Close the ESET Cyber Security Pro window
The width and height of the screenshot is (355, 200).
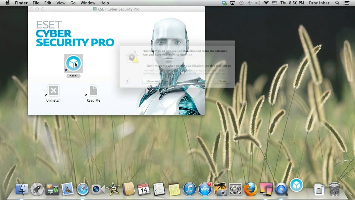click(x=32, y=9)
